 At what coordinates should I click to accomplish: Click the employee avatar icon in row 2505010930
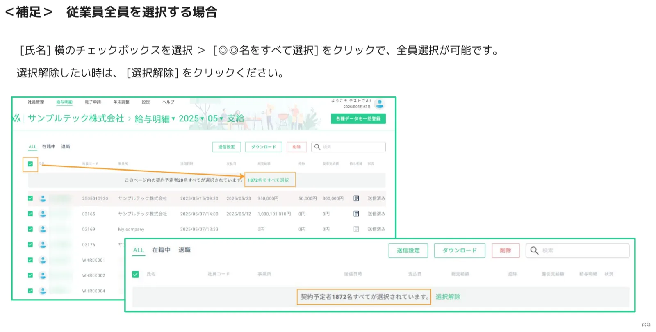point(43,198)
